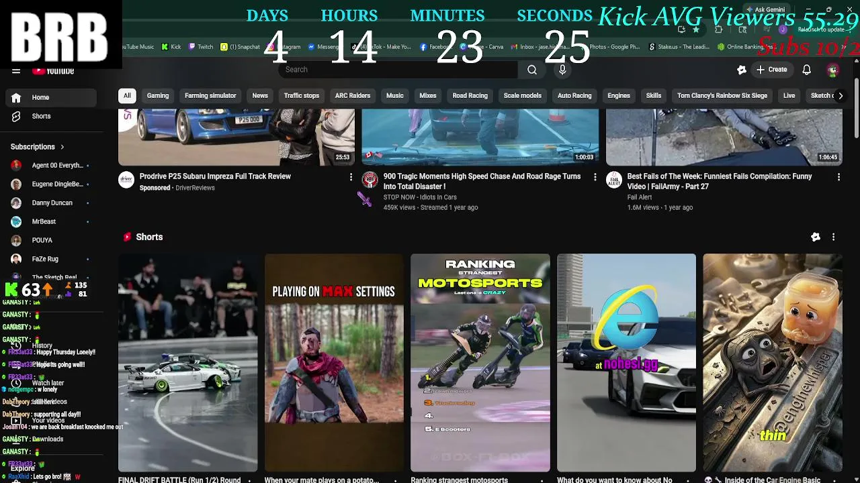The height and width of the screenshot is (483, 860).
Task: Select the Road Racing chip
Action: pyautogui.click(x=470, y=96)
